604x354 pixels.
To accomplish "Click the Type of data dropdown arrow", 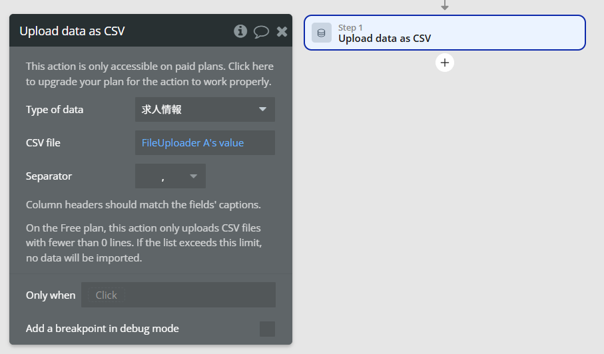I will tap(262, 109).
